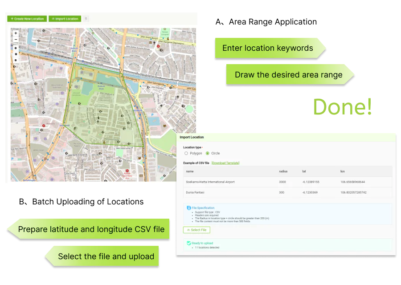Click the Menteng district label on the map
The width and height of the screenshot is (401, 285).
[189, 48]
